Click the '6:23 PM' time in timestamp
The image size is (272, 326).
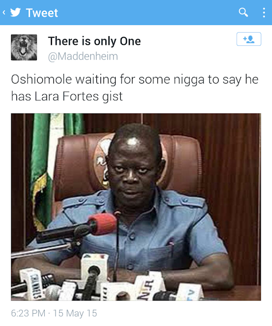click(x=28, y=313)
